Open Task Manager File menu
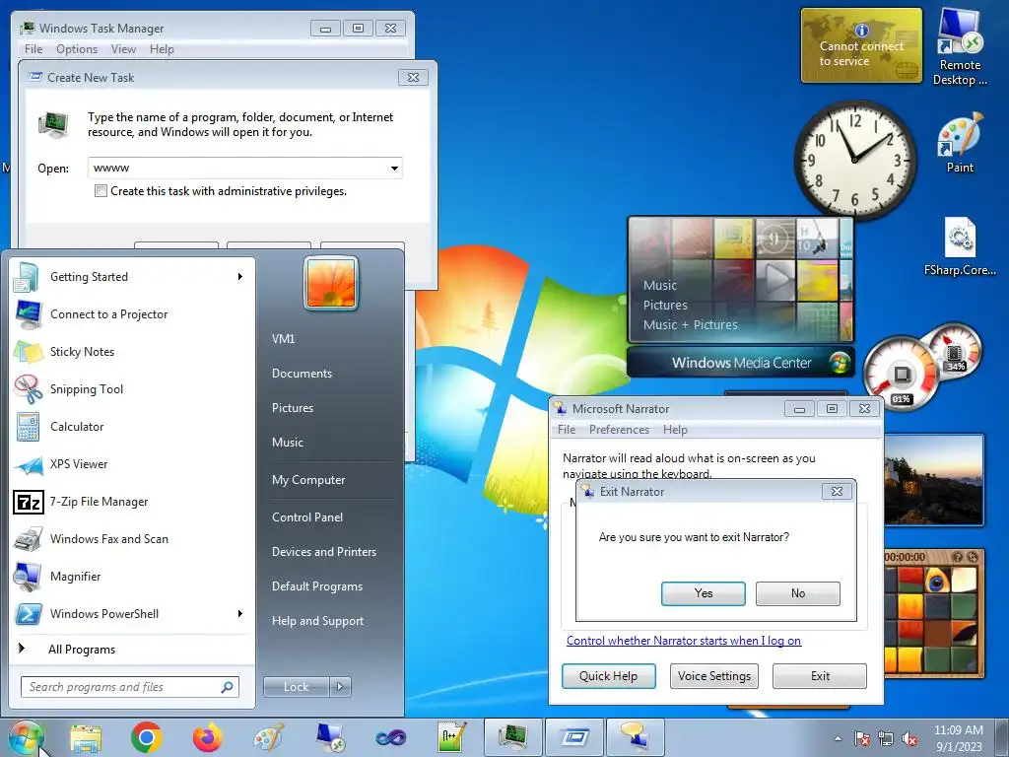 coord(34,49)
